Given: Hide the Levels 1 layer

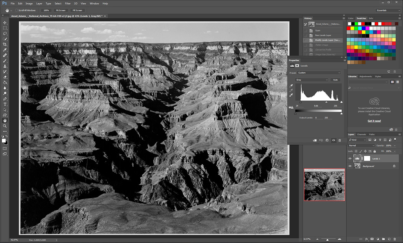Looking at the screenshot, I should coord(350,159).
